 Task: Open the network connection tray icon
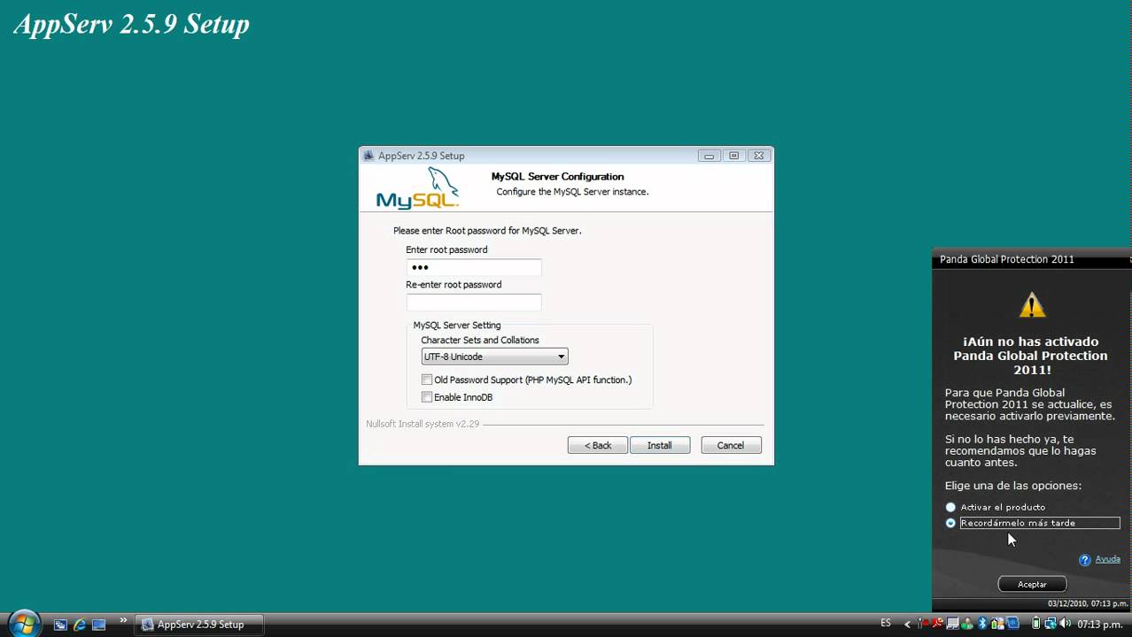(x=1051, y=624)
